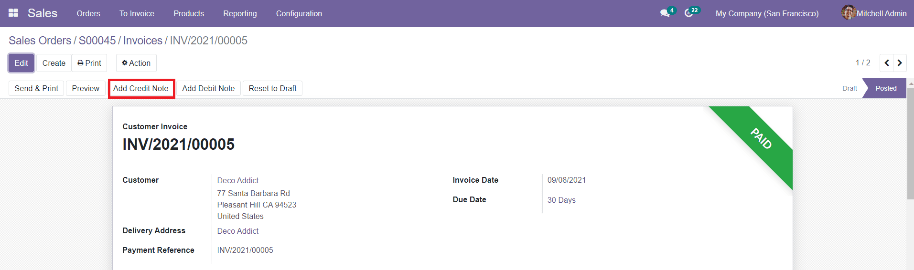Open the To Invoice menu
914x270 pixels.
[x=137, y=13]
